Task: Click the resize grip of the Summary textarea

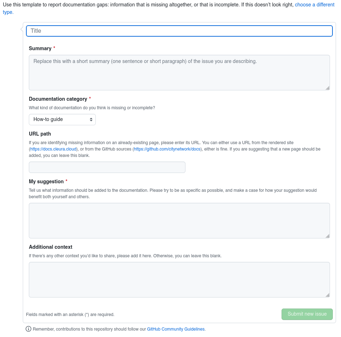Action: [x=327, y=88]
